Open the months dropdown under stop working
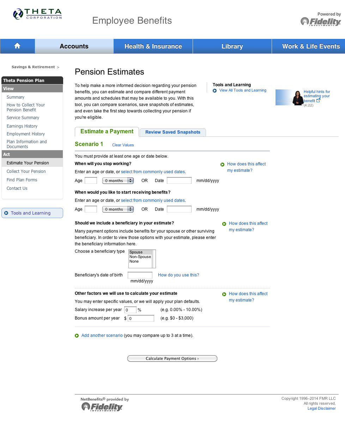The height and width of the screenshot is (421, 345). 118,181
